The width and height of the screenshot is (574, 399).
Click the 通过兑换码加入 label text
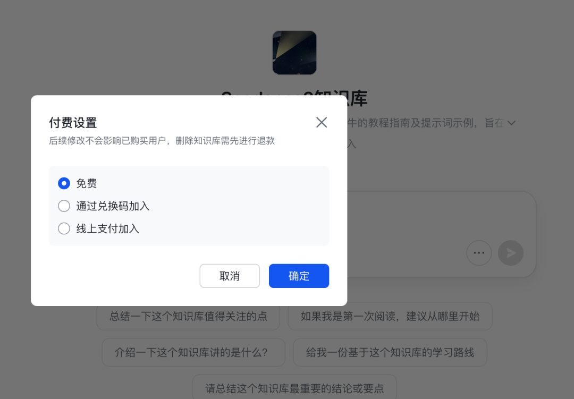[113, 206]
